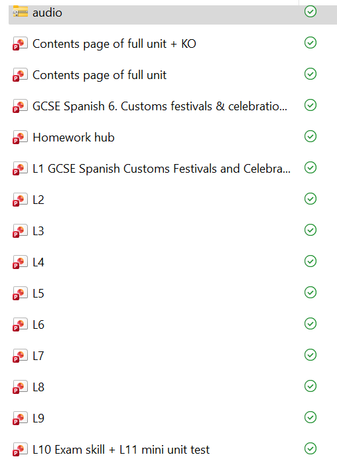Click the PowerPoint icon next to L9
This screenshot has width=337, height=459.
(x=20, y=418)
